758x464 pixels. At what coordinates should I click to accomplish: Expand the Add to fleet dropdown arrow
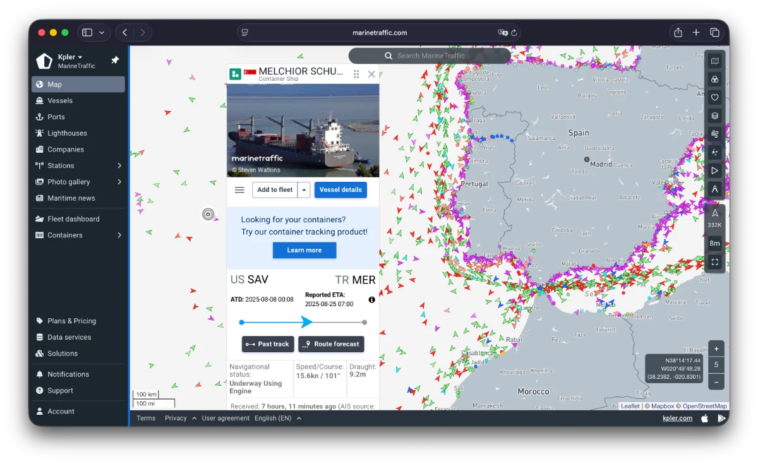(304, 190)
